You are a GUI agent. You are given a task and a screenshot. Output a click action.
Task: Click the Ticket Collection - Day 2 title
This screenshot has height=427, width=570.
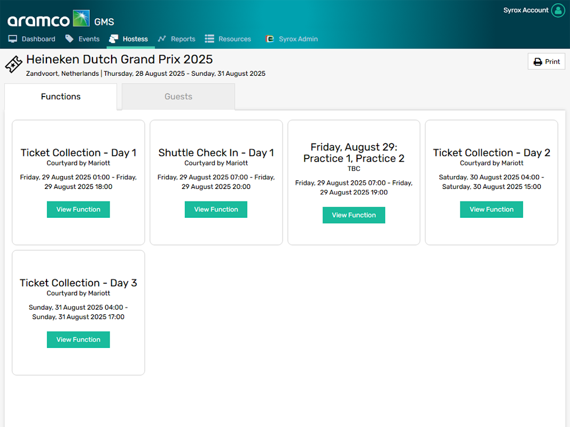click(x=491, y=153)
